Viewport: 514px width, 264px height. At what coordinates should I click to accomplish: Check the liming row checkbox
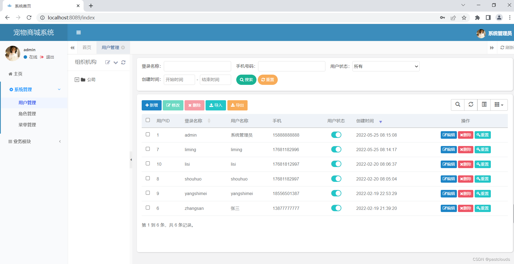[148, 149]
